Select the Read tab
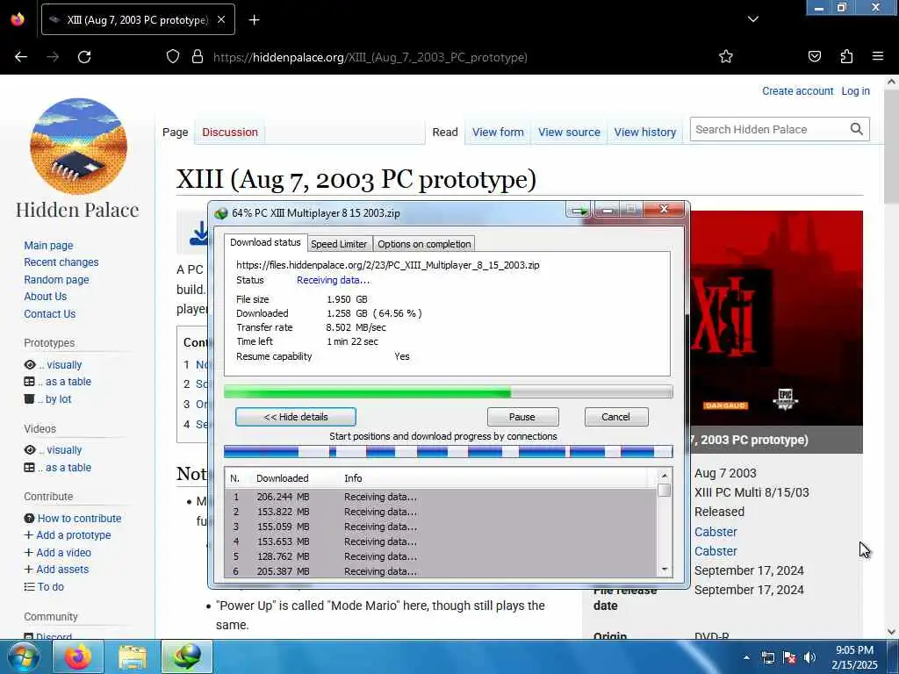The height and width of the screenshot is (674, 899). [445, 133]
